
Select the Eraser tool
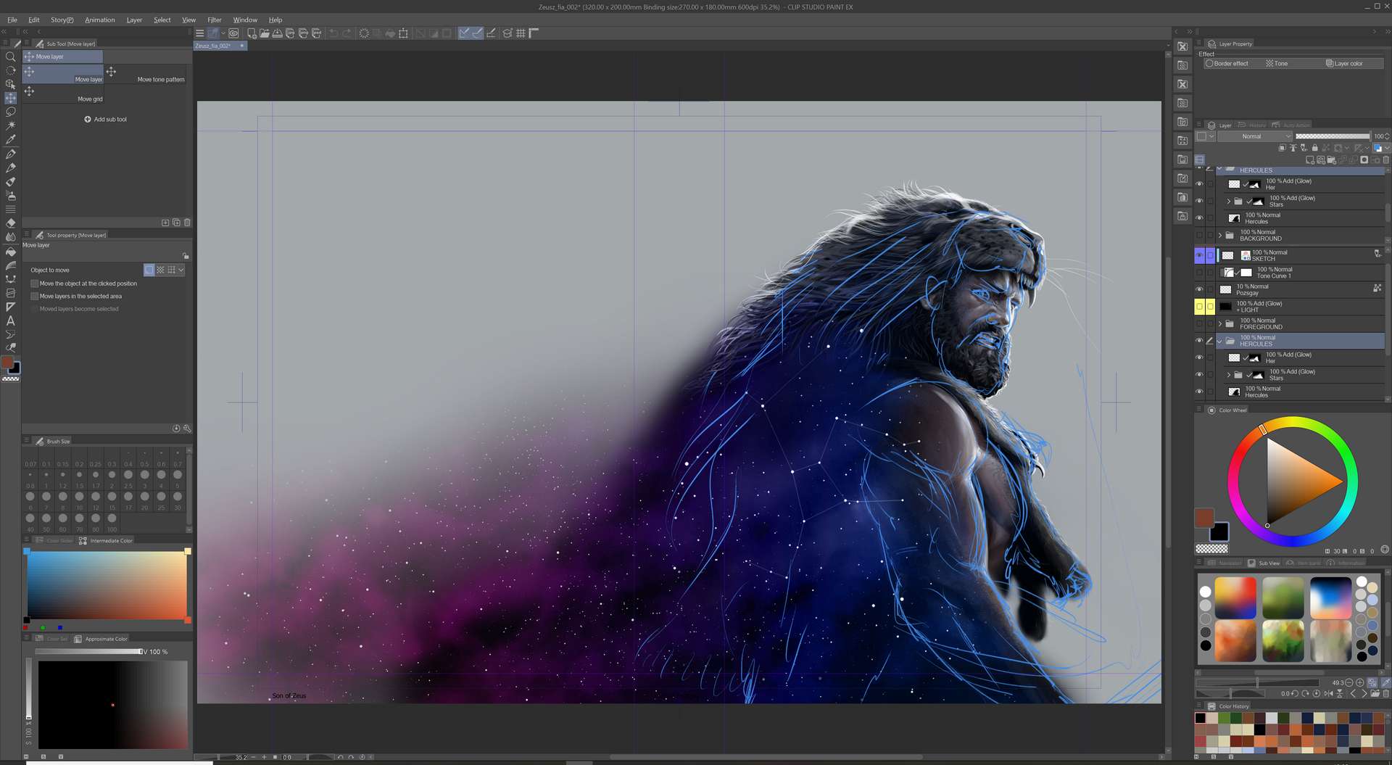click(10, 223)
